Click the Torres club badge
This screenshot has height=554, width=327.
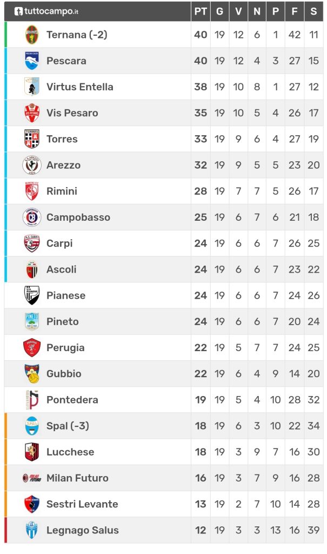click(x=32, y=139)
